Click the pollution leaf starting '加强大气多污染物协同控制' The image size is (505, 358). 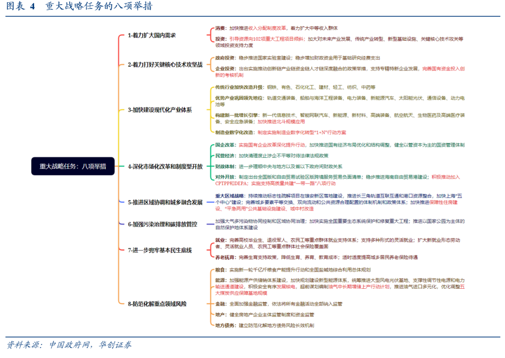coord(340,224)
